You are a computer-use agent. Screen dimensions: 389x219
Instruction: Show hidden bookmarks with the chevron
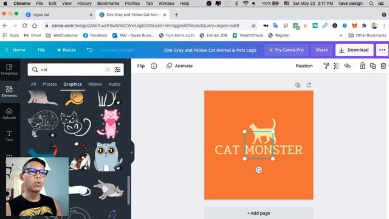click(x=341, y=35)
